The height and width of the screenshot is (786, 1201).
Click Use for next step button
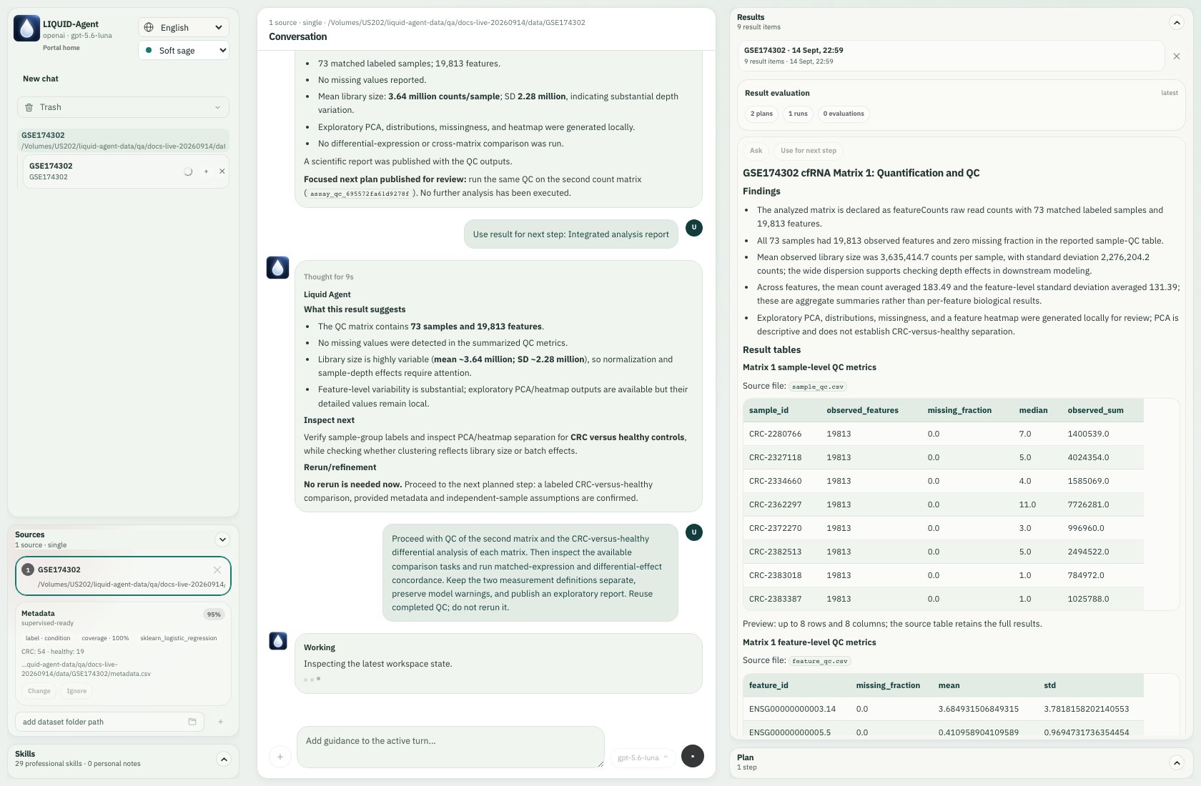click(x=808, y=151)
